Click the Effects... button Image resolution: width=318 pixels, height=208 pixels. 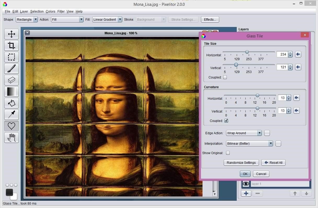click(210, 19)
